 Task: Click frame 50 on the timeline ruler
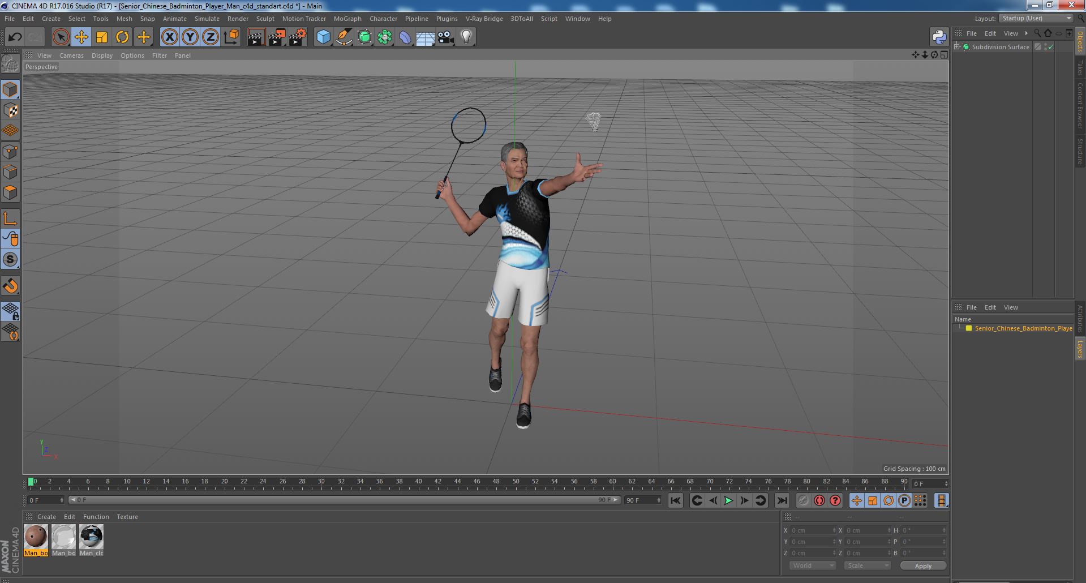516,482
